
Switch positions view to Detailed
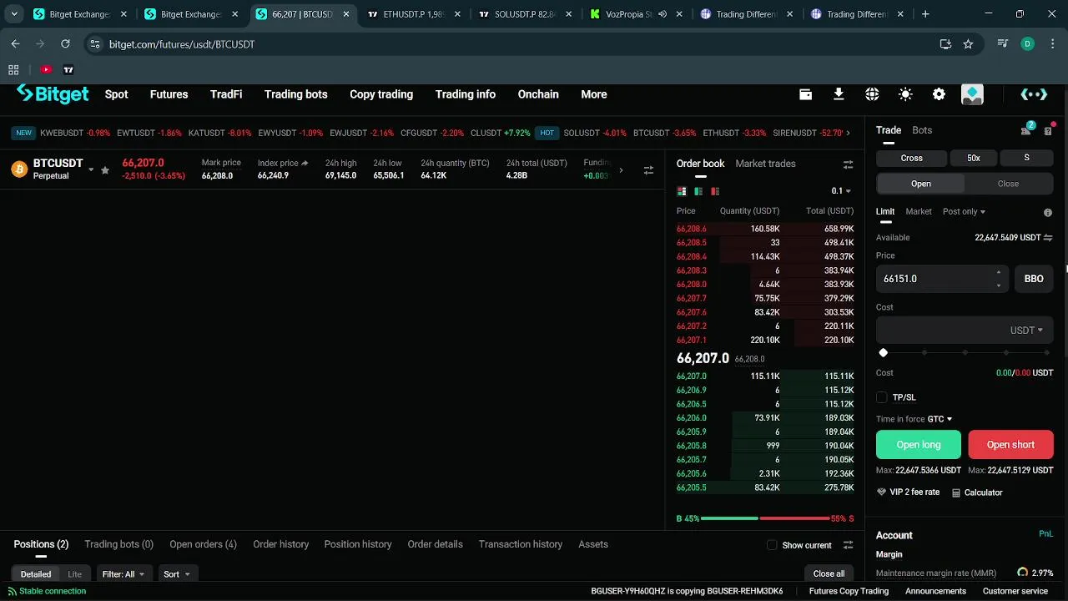[36, 574]
